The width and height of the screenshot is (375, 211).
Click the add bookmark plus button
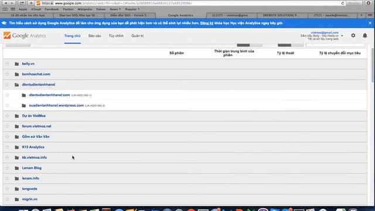tap(31, 3)
